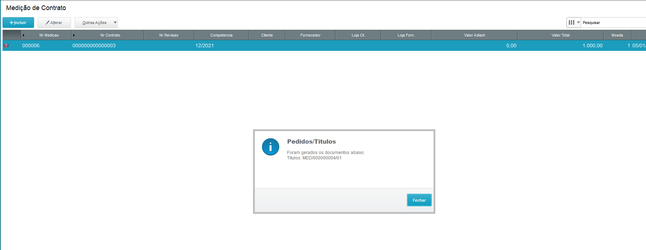Click the Medição de Contrato page title
The width and height of the screenshot is (646, 250).
pos(36,8)
